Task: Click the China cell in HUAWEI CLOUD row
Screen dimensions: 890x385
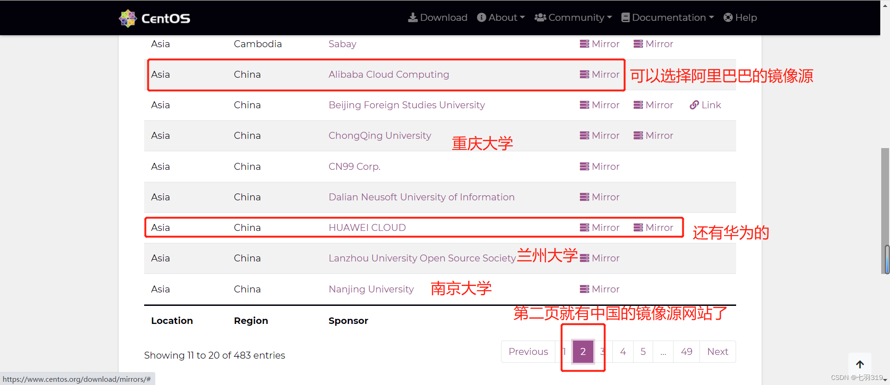Action: [x=247, y=228]
